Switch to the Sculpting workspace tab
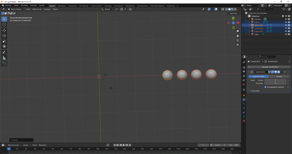Screen dimensions: 292x154 72,6
